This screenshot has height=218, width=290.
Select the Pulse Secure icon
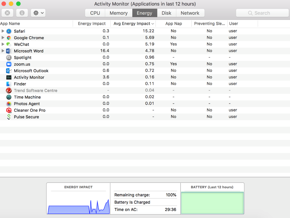9,117
